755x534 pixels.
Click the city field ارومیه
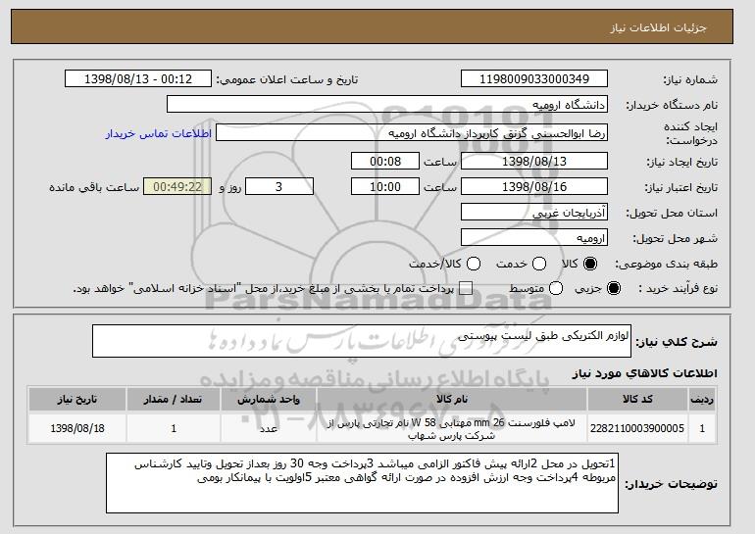point(534,238)
